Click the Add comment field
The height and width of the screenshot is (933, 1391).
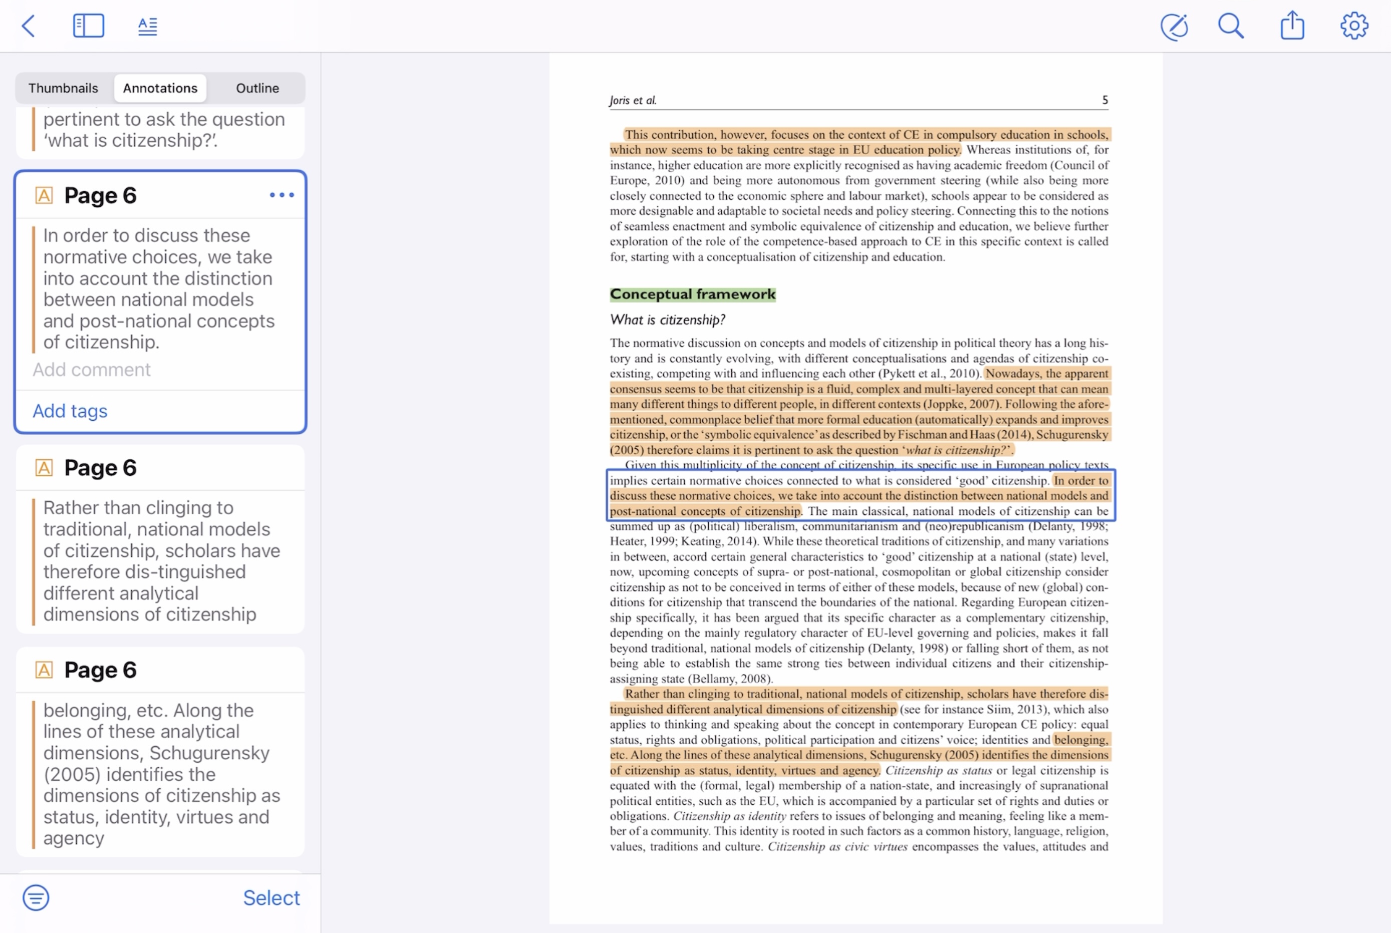92,370
